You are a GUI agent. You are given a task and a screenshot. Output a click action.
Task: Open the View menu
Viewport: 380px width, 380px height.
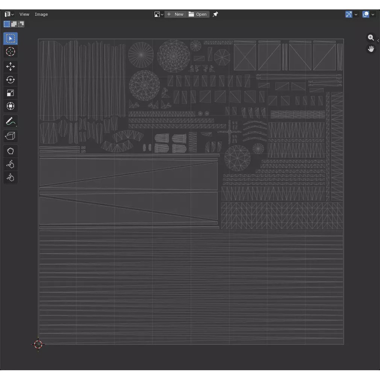tap(24, 14)
